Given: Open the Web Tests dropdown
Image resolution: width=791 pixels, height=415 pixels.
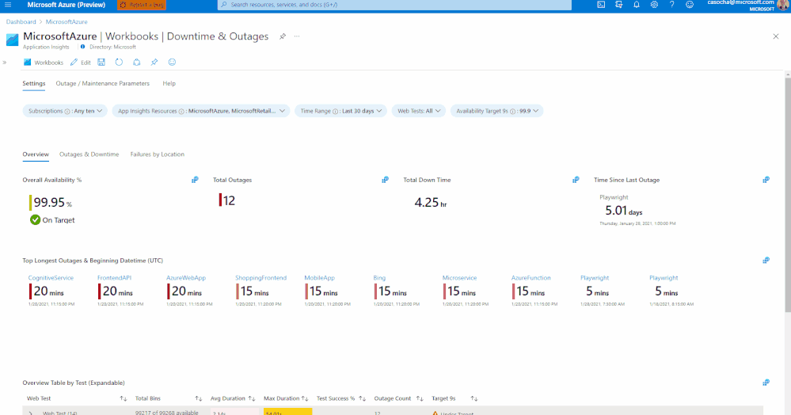Looking at the screenshot, I should (x=419, y=111).
